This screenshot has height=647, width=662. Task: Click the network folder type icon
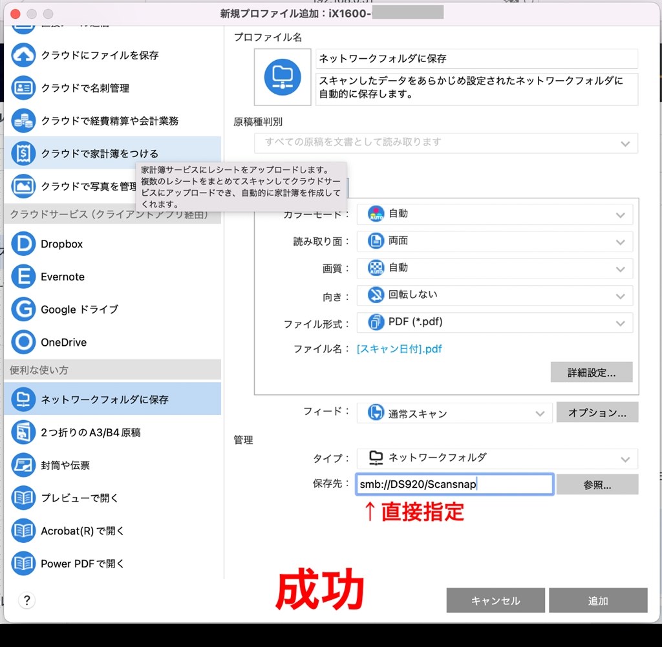click(x=376, y=458)
